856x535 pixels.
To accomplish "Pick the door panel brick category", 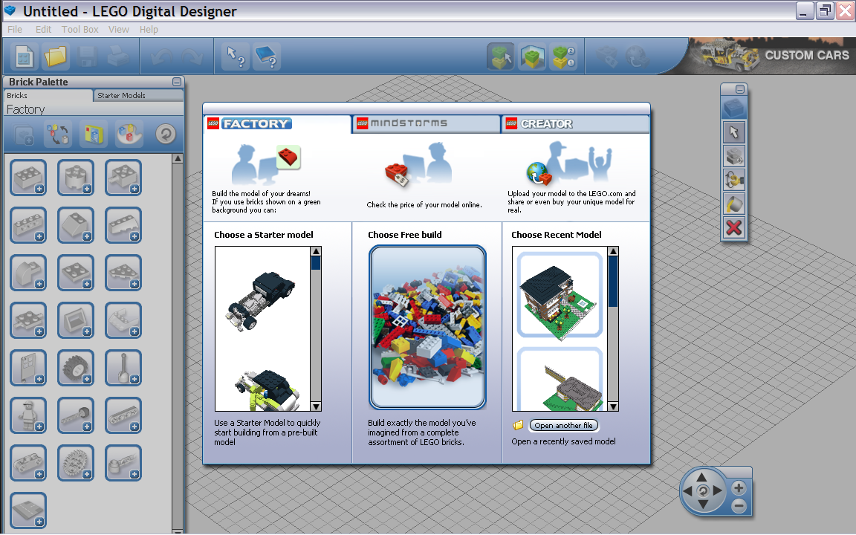I will [x=28, y=367].
